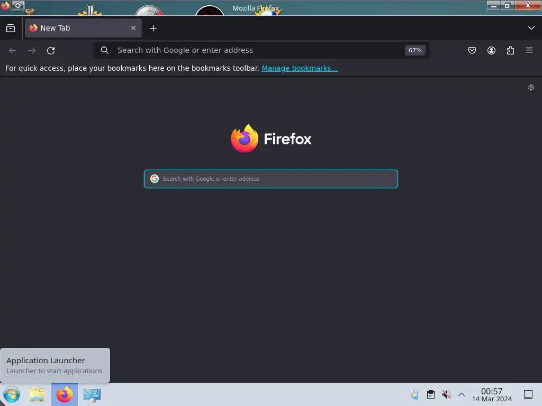Image resolution: width=542 pixels, height=406 pixels.
Task: Select the New Tab tab
Action: pyautogui.click(x=83, y=28)
